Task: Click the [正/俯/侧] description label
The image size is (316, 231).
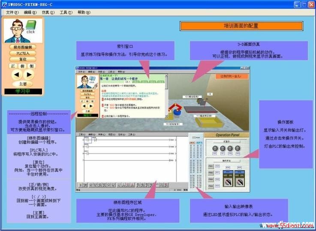Action: [39, 184]
